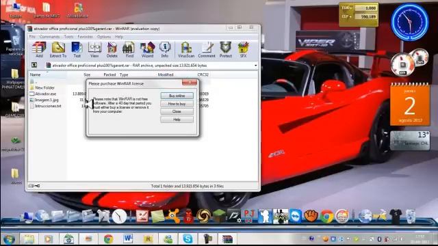Image resolution: width=438 pixels, height=246 pixels.
Task: Open the PJ64 icon in the dock
Action: (249, 216)
